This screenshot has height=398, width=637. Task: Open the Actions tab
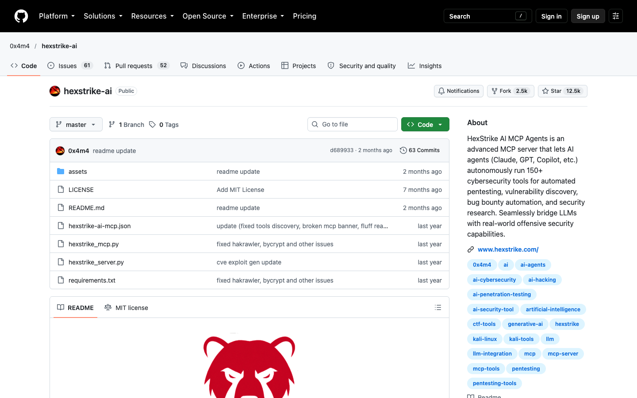(253, 66)
